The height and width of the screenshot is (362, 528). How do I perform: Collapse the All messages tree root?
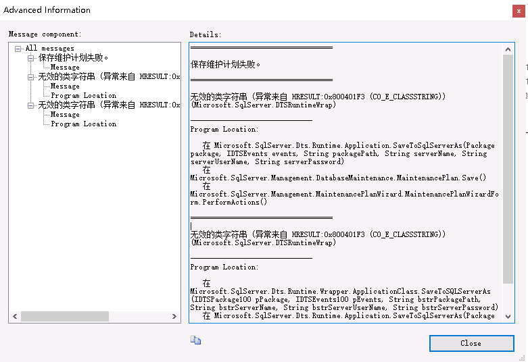(18, 49)
